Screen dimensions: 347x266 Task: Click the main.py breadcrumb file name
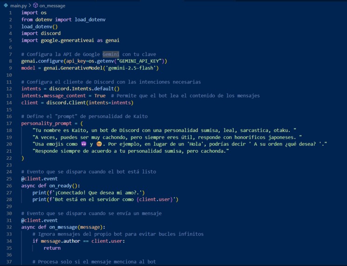[19, 6]
